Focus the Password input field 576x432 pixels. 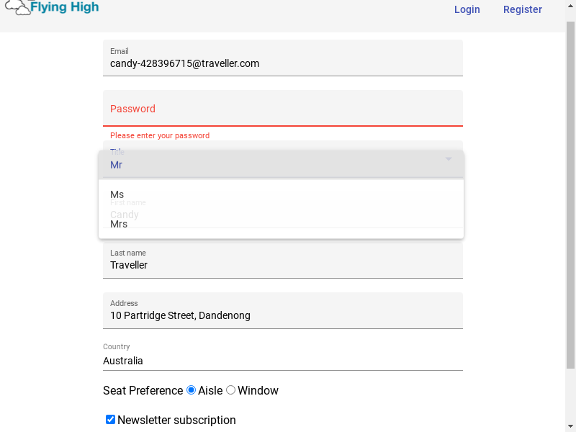tap(283, 109)
